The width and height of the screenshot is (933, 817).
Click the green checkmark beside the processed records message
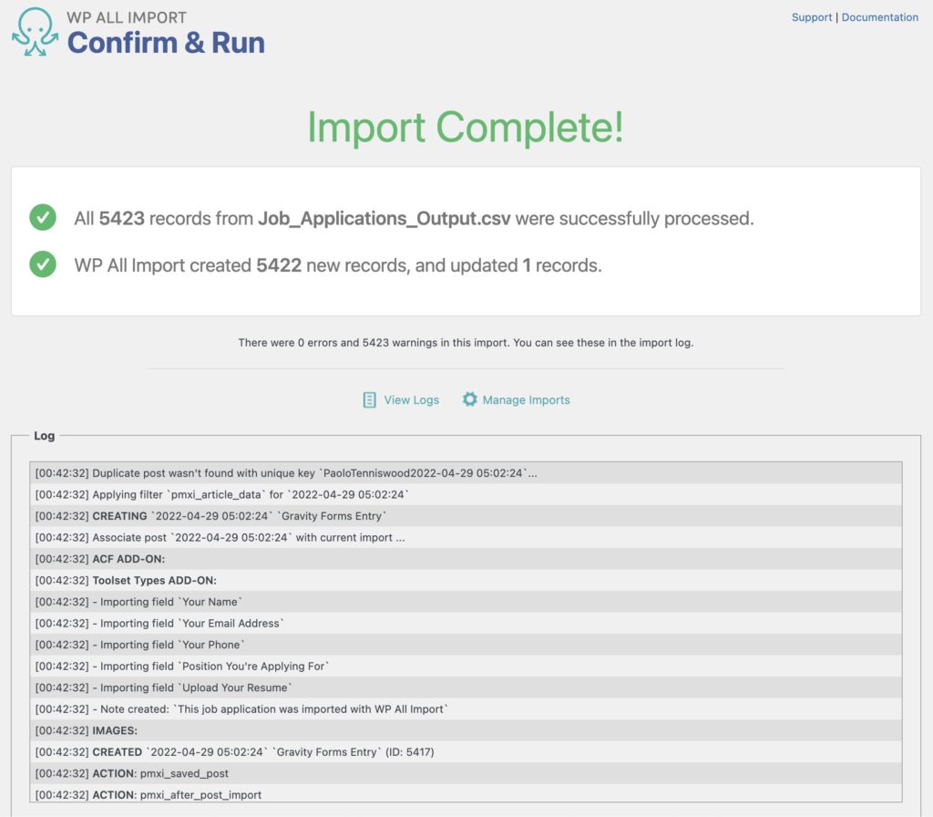(42, 218)
